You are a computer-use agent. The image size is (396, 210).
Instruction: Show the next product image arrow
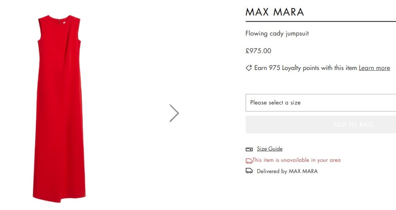[174, 113]
